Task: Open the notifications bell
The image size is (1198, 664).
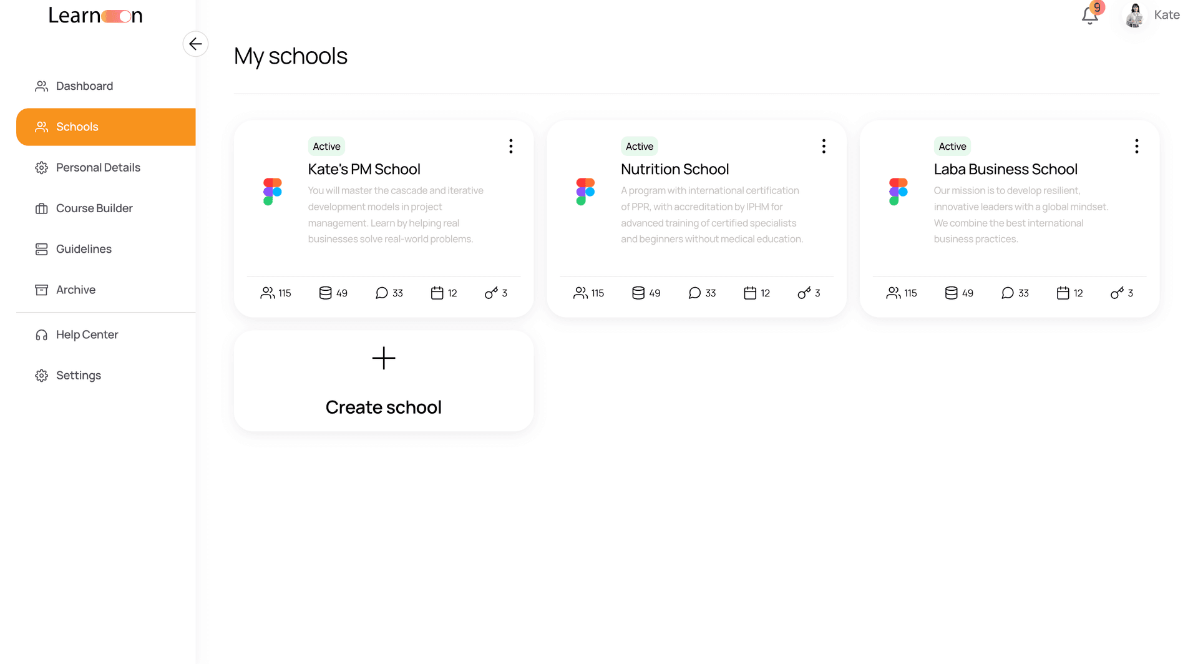Action: pos(1089,16)
